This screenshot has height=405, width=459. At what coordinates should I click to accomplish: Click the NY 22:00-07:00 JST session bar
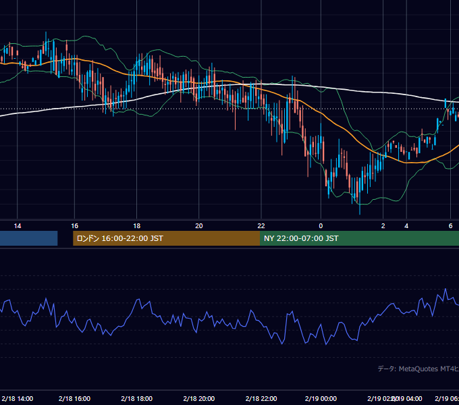[359, 238]
